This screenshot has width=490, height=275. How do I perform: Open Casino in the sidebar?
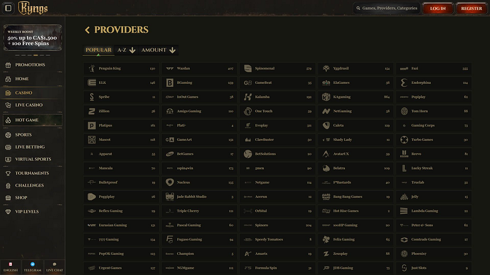click(x=33, y=93)
